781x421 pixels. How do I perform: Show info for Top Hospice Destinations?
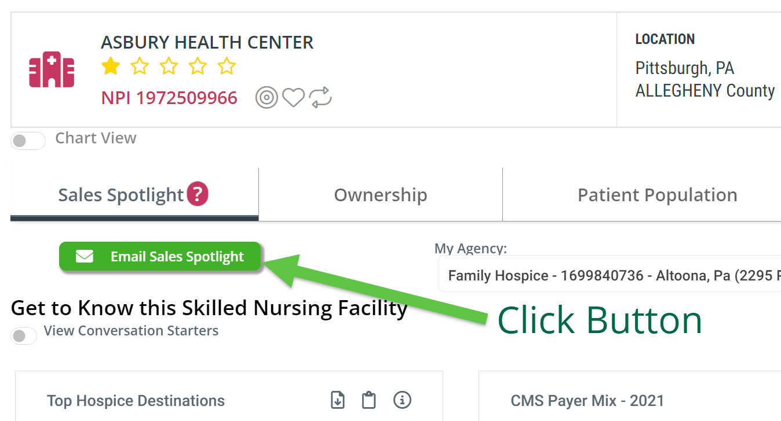click(x=402, y=400)
